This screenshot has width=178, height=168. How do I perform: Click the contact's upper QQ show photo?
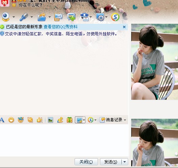(x=155, y=62)
